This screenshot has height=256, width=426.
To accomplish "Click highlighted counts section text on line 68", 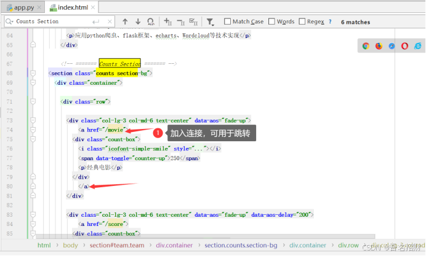I will [x=117, y=73].
